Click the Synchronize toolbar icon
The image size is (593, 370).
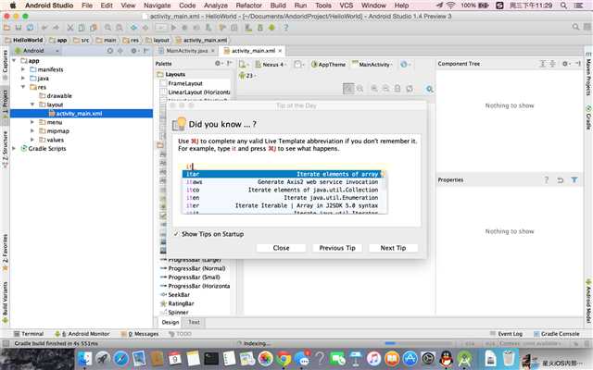[x=30, y=28]
